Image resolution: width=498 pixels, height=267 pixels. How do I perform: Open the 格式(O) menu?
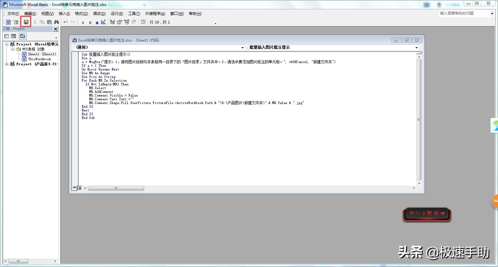(81, 14)
